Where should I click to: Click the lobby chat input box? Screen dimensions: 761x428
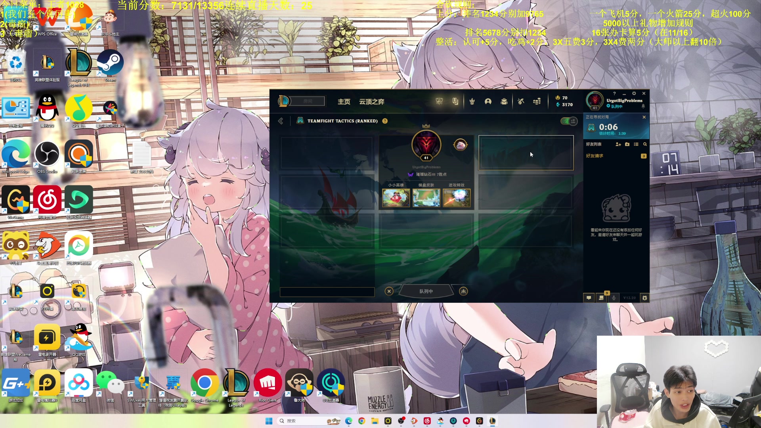[327, 292]
